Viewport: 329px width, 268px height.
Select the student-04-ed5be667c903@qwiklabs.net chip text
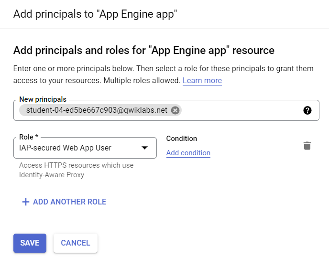coord(97,110)
